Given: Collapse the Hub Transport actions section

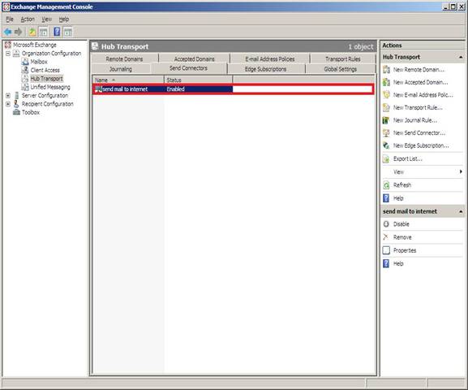Looking at the screenshot, I should pyautogui.click(x=461, y=57).
